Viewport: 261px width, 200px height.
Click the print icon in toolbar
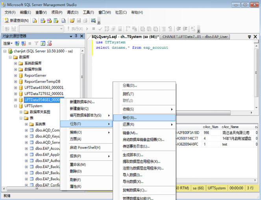(x=85, y=20)
